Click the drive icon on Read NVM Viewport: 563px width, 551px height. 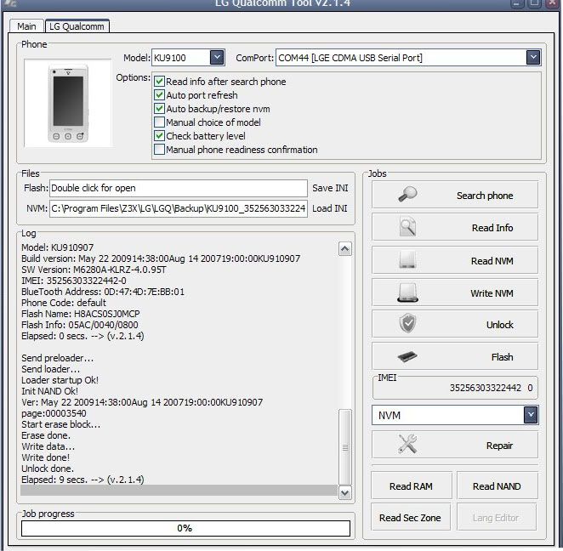click(x=407, y=259)
